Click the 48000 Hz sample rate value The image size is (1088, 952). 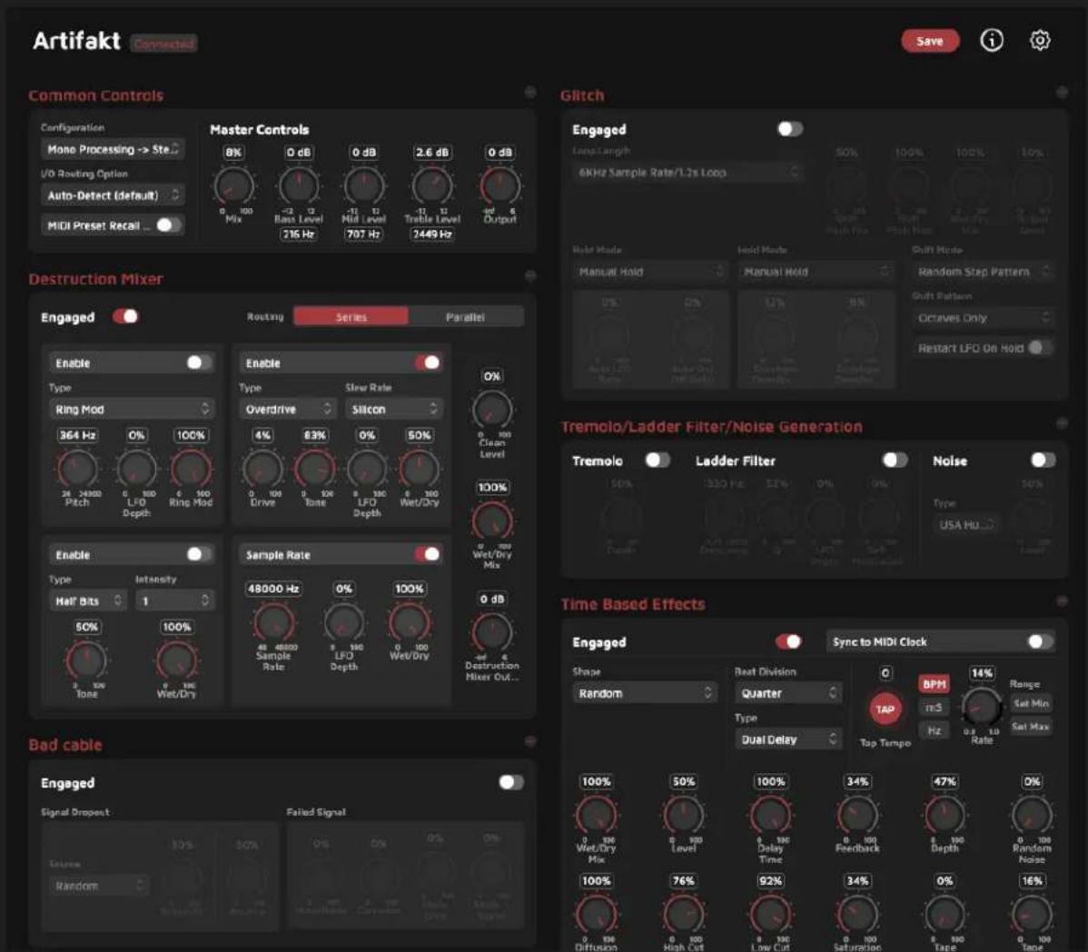click(x=273, y=589)
